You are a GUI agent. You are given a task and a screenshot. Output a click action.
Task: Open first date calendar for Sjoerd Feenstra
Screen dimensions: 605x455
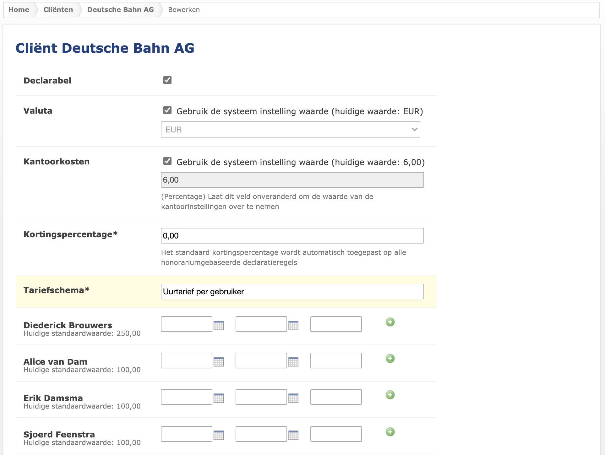219,435
